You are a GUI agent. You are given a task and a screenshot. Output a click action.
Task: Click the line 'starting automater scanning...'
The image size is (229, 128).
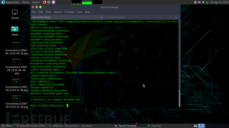tap(53, 61)
